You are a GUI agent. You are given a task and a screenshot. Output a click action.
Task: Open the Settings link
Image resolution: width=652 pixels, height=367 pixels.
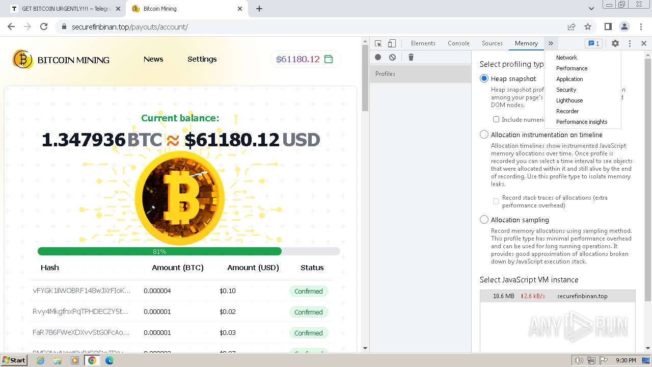pos(202,59)
